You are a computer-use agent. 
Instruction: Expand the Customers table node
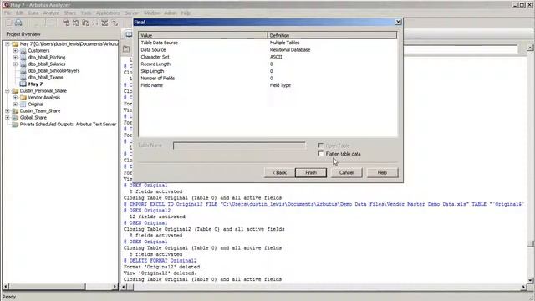point(15,50)
